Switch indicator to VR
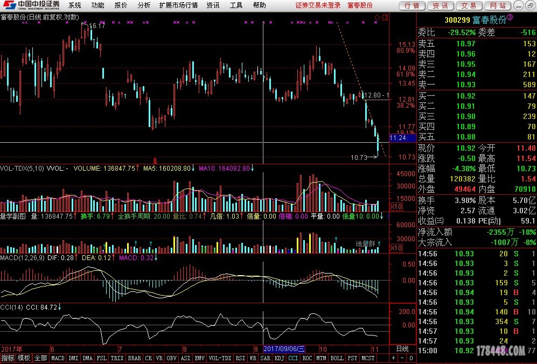 click(159, 358)
